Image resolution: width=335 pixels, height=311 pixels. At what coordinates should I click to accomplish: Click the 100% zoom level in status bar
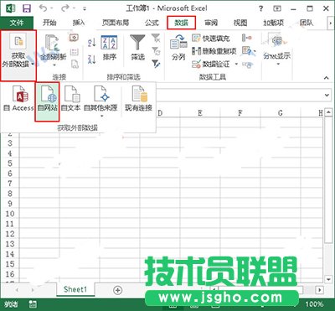314,304
